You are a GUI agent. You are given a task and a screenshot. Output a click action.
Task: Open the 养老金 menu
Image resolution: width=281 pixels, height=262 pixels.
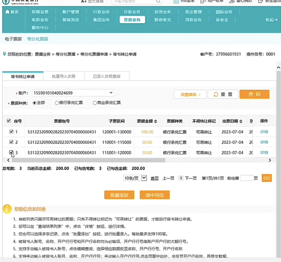pos(222,20)
